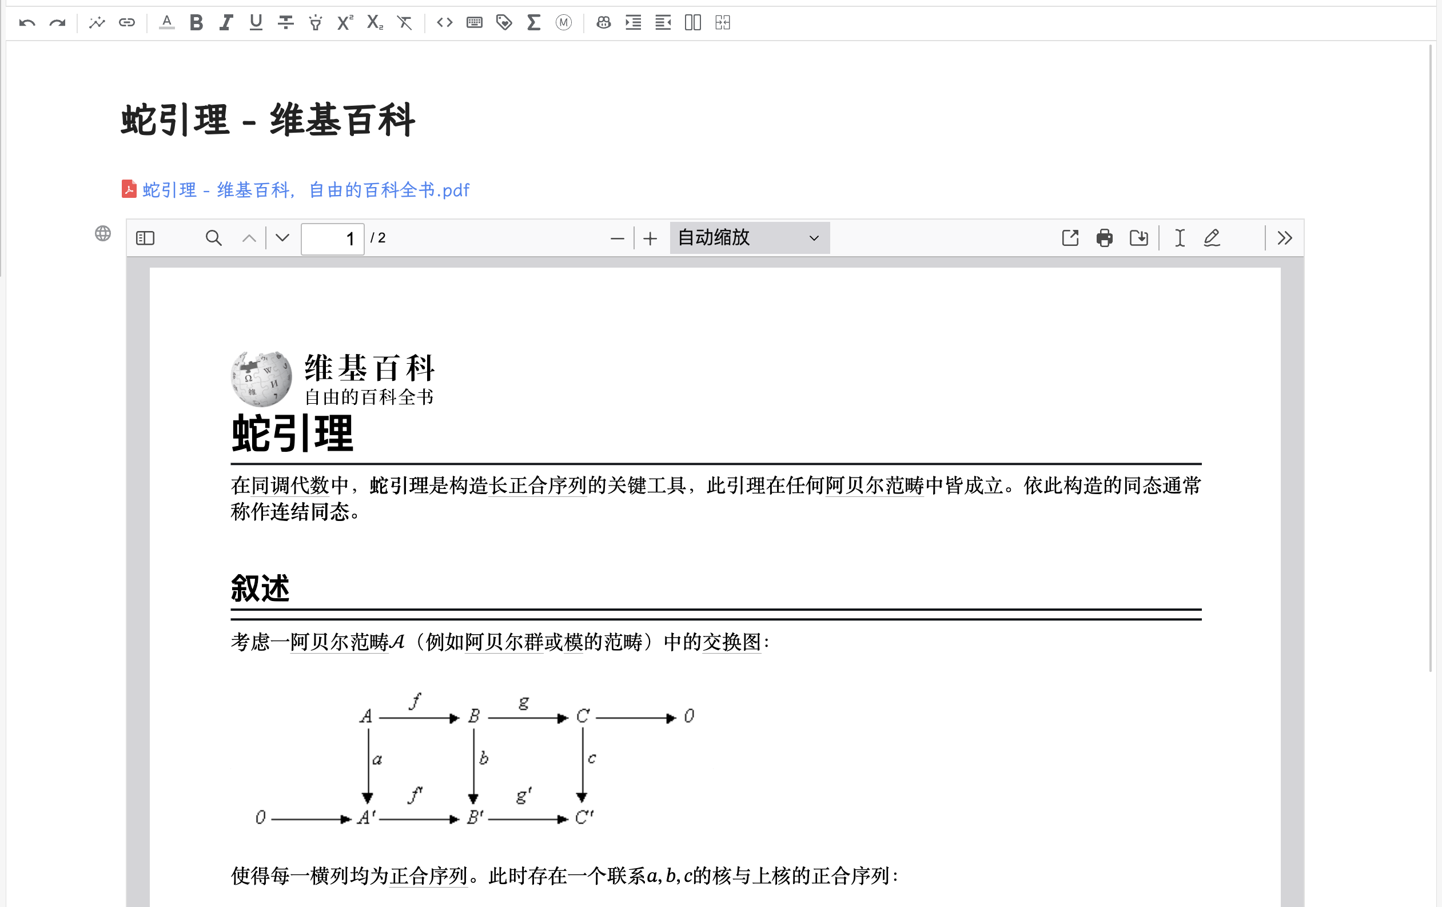The image size is (1442, 907).
Task: Open 蛇引理 维基百科 PDF file link
Action: click(x=304, y=190)
